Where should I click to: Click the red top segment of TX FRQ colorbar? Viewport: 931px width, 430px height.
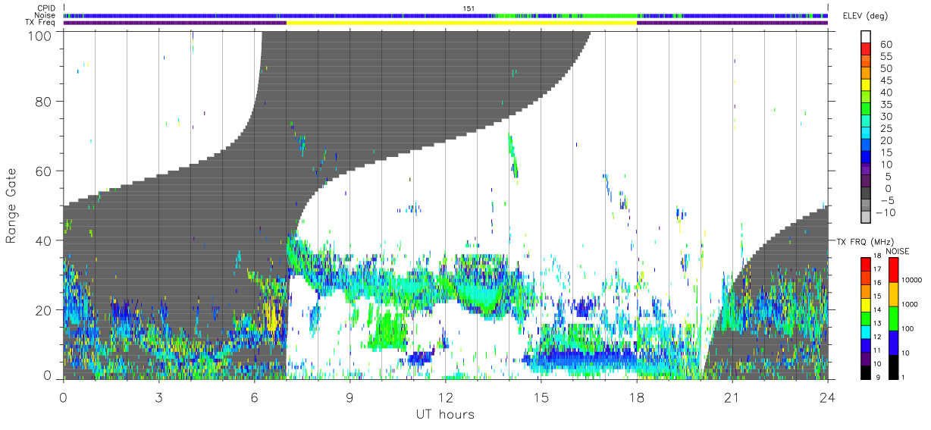click(866, 262)
